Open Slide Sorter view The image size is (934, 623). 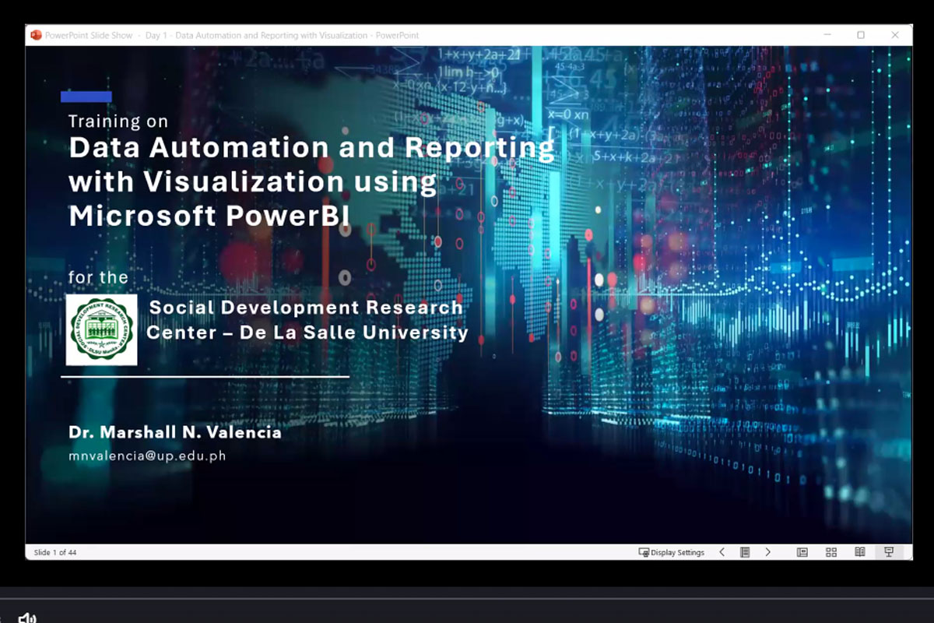click(831, 552)
